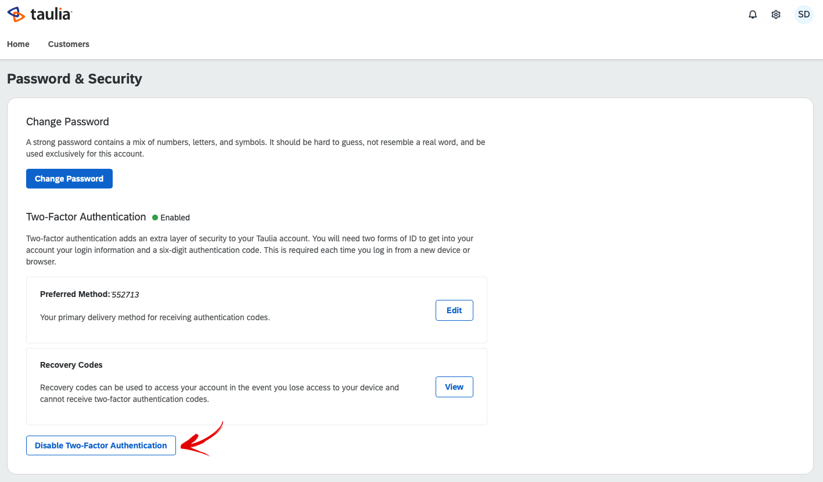Click the strong password description paragraph
This screenshot has height=482, width=823.
256,148
